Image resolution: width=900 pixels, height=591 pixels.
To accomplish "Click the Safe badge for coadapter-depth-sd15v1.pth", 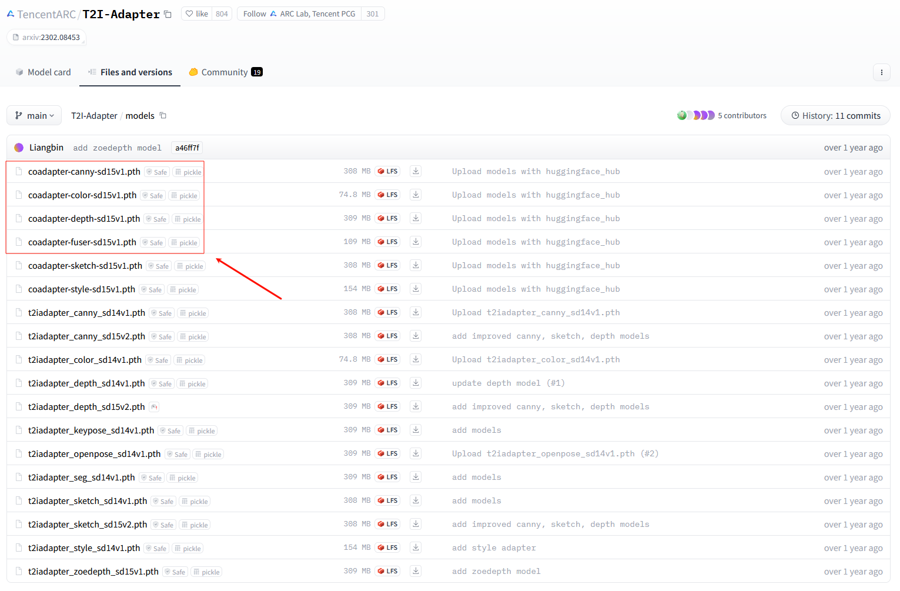I will (156, 219).
